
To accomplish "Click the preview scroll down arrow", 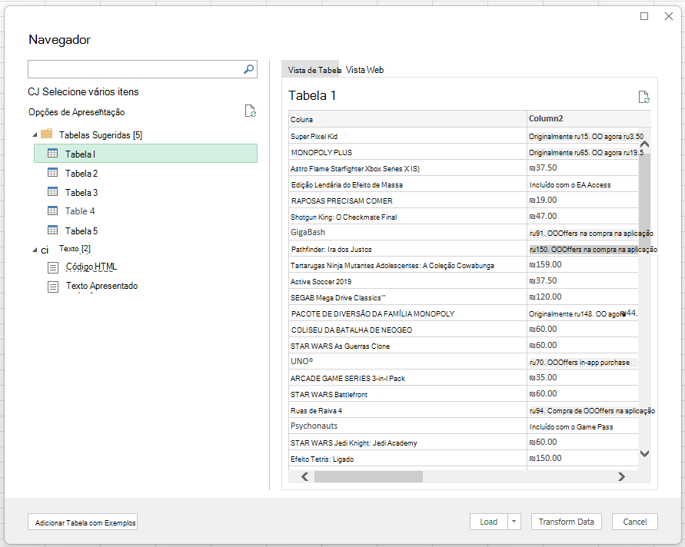I will (x=644, y=453).
